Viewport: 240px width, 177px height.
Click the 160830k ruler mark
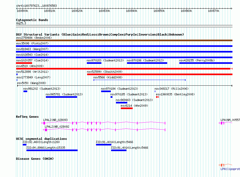click(104, 11)
